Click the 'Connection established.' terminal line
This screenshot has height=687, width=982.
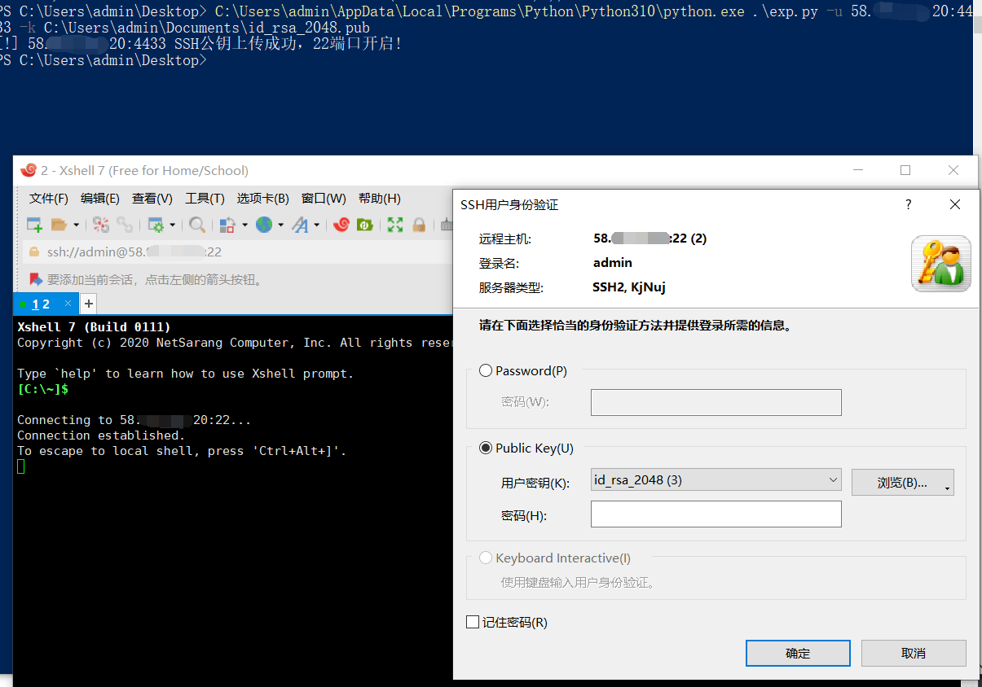[x=101, y=435]
